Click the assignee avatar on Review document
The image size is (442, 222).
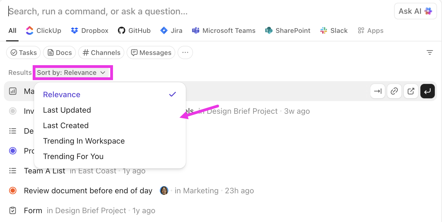(164, 191)
